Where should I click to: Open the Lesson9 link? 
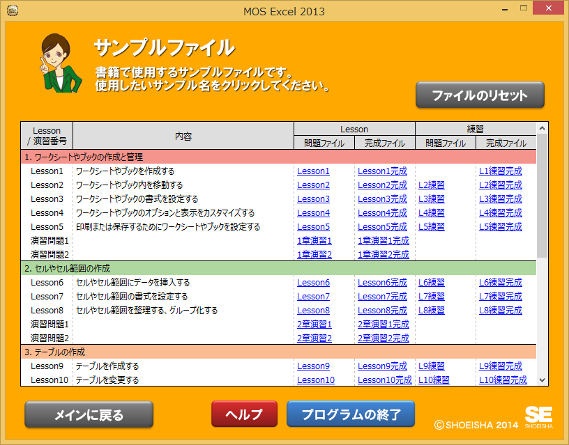tap(313, 366)
